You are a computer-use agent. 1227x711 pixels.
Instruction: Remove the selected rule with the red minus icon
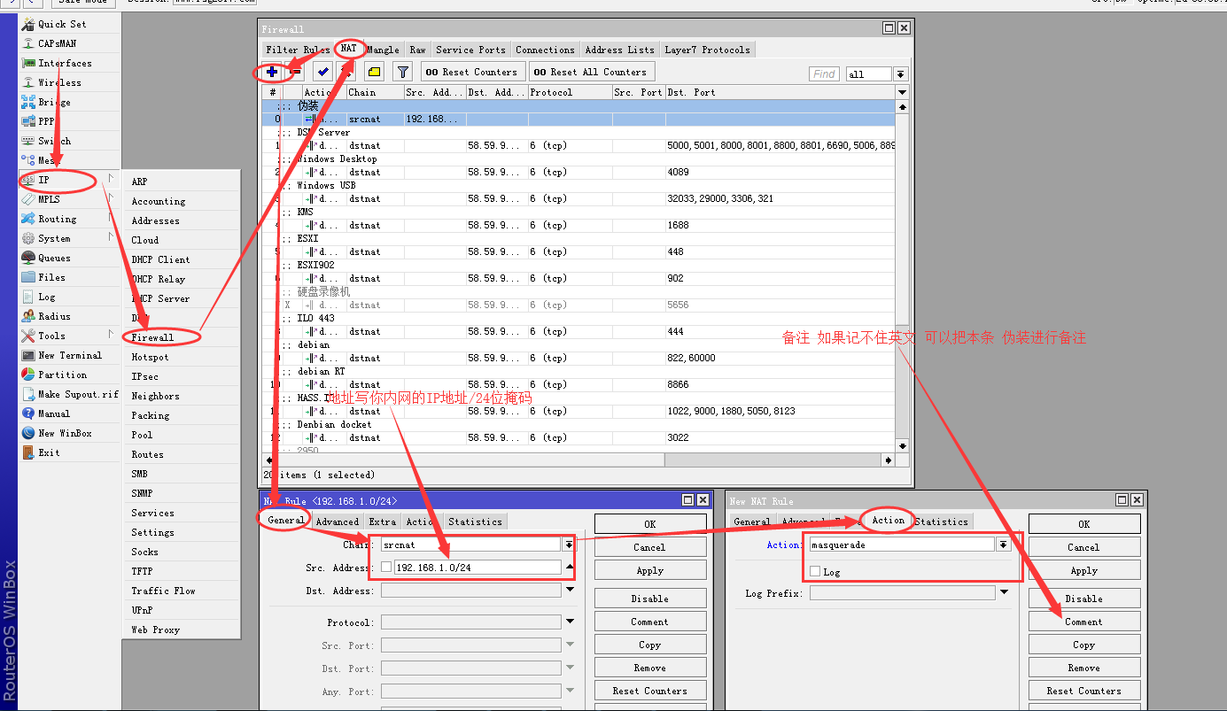coord(297,72)
